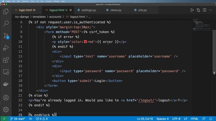Click the feedback icon in status bar

coord(204,119)
